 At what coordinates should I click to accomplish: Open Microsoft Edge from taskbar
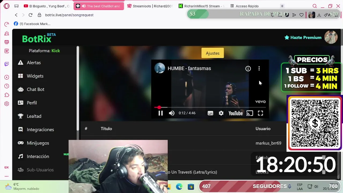(179, 187)
